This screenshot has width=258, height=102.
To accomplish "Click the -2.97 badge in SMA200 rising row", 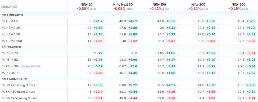I will click(251, 98).
